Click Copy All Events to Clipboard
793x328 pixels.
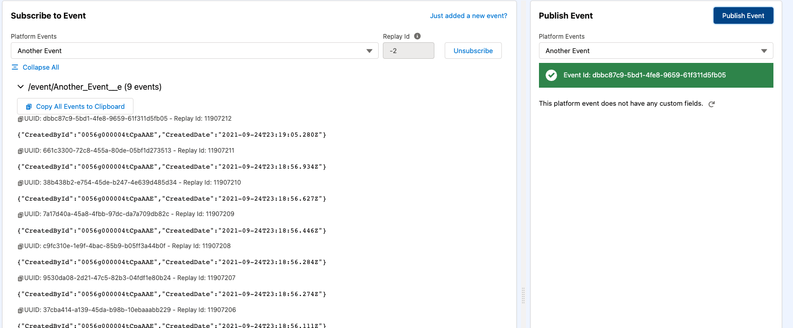coord(75,106)
